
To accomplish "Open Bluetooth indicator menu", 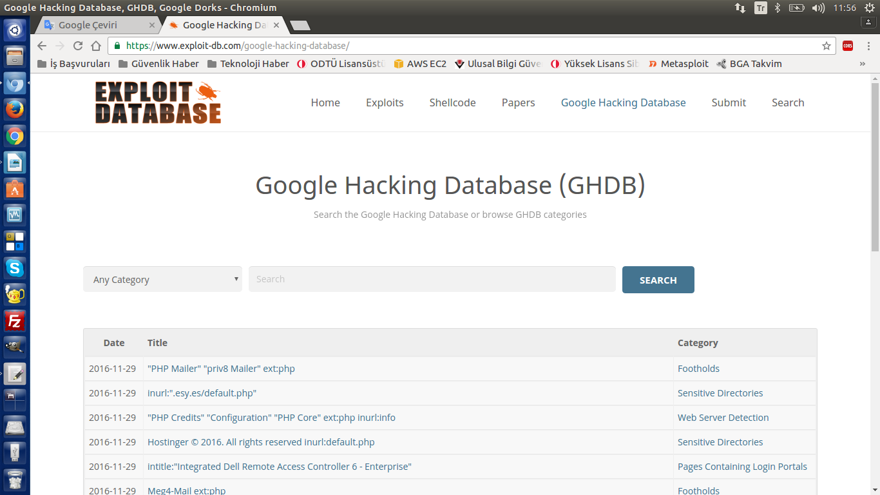I will (x=778, y=8).
